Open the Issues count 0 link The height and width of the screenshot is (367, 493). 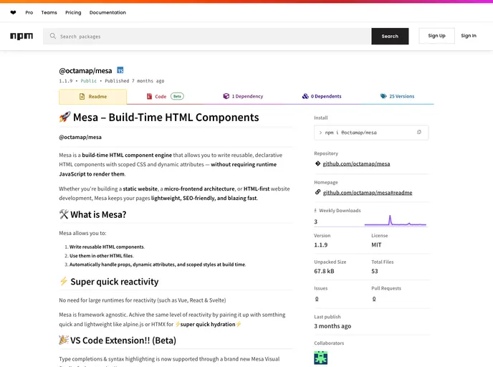[317, 299]
